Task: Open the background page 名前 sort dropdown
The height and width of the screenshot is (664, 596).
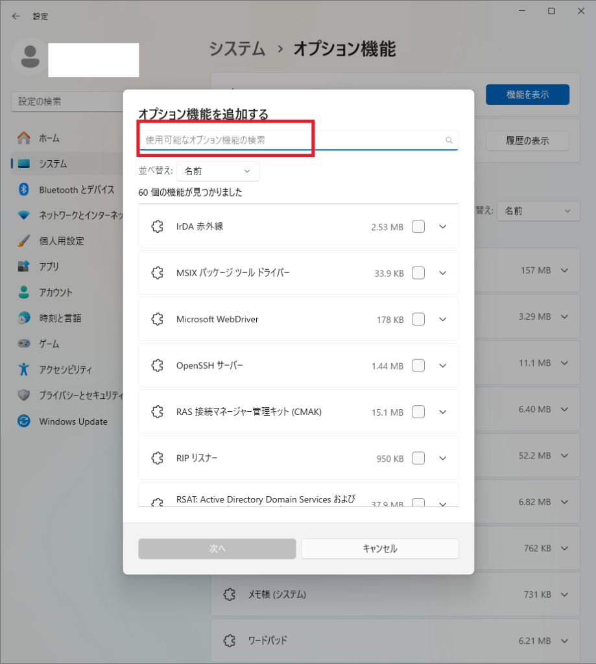Action: [x=538, y=211]
